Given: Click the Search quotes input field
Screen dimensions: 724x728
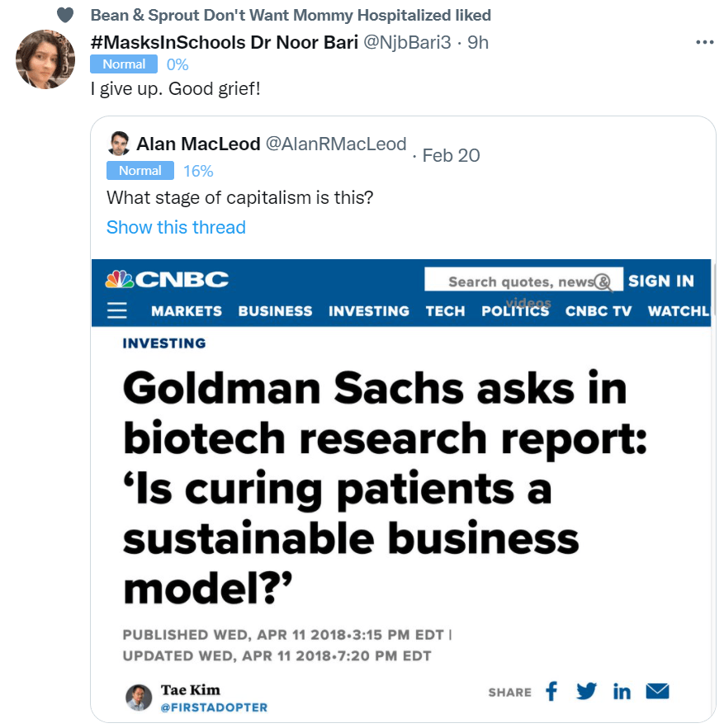Looking at the screenshot, I should (x=512, y=281).
